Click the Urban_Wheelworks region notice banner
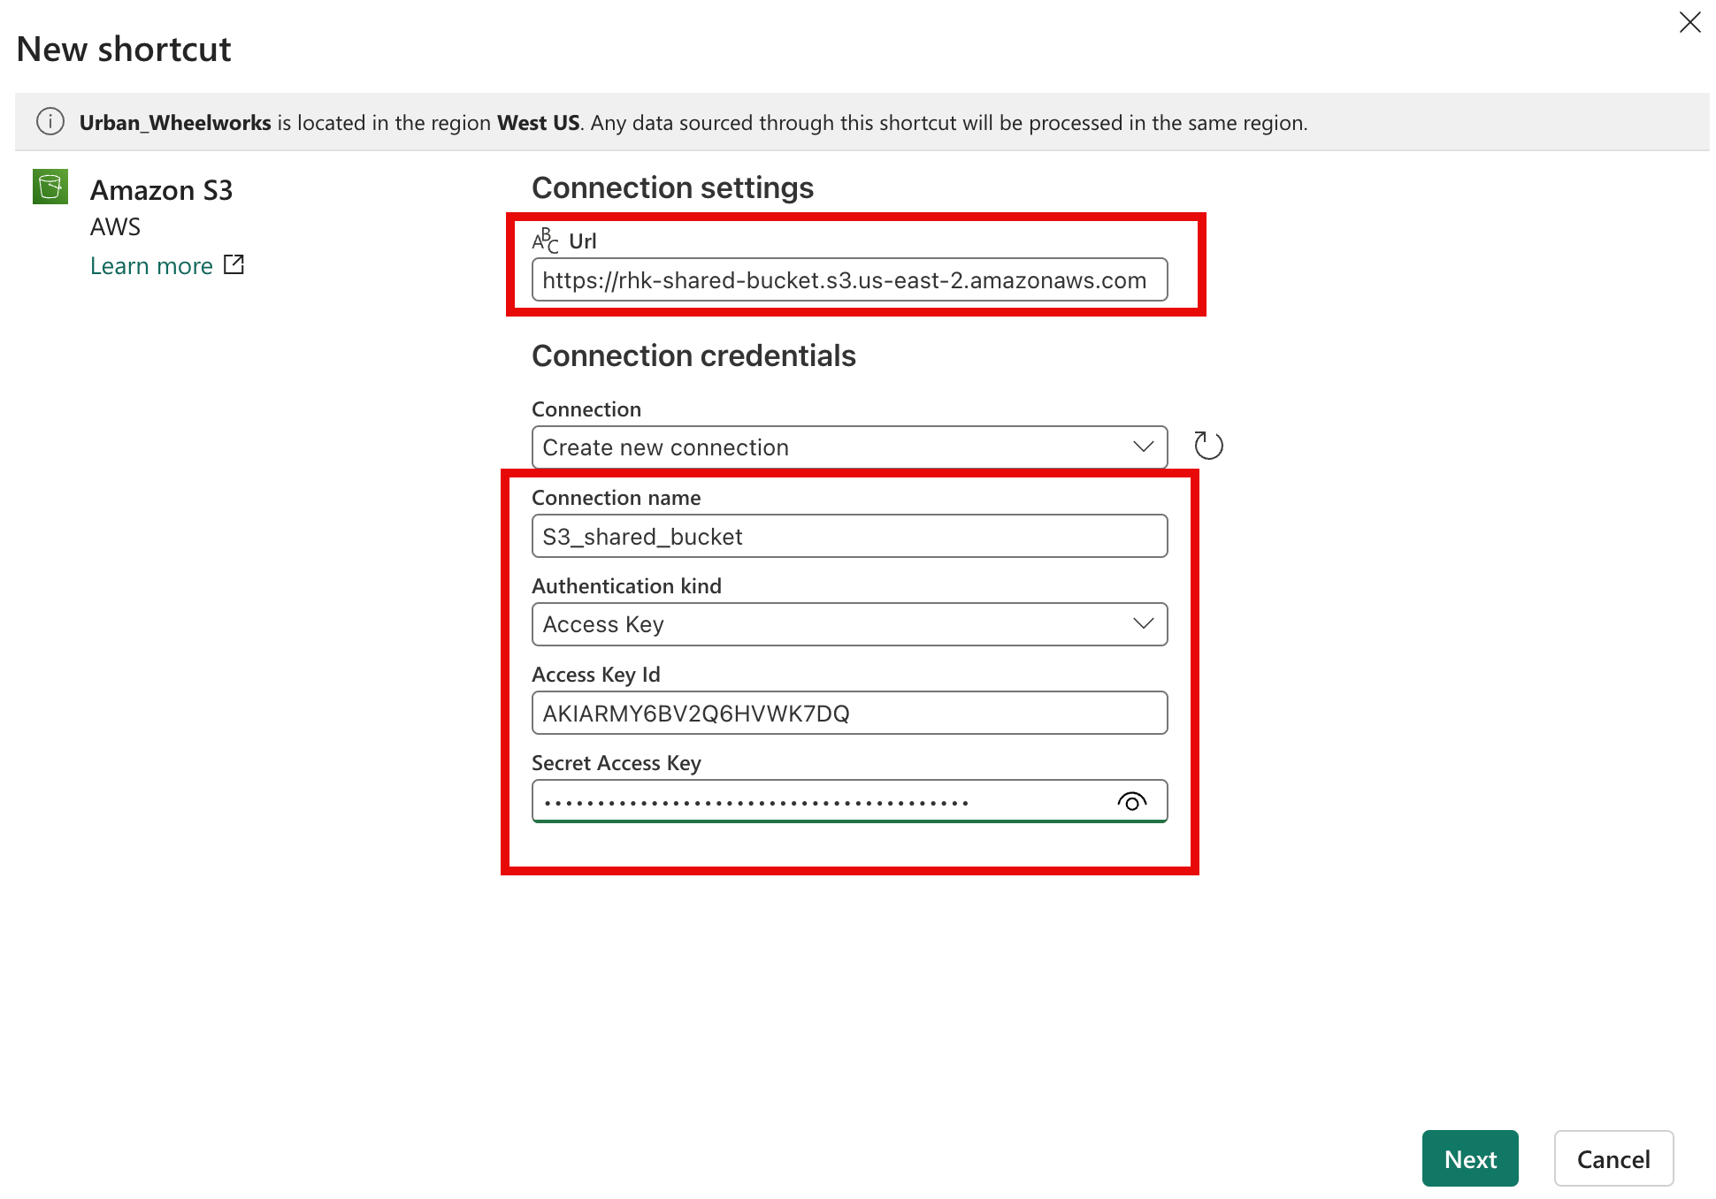This screenshot has width=1716, height=1199. 693,123
